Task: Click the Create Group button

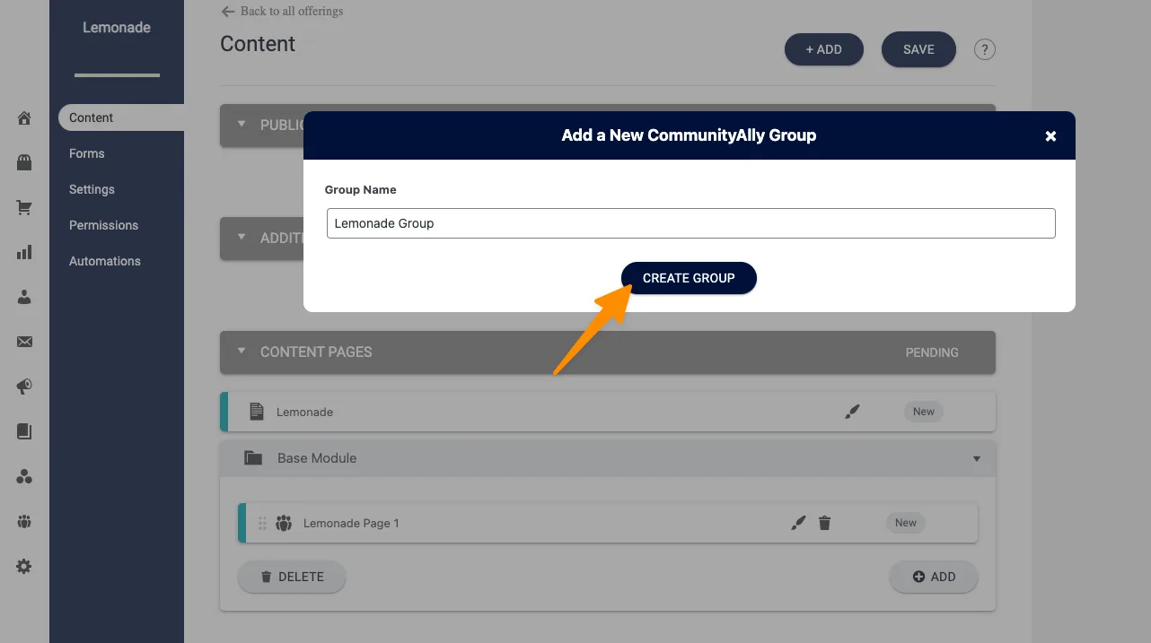Action: click(x=689, y=278)
